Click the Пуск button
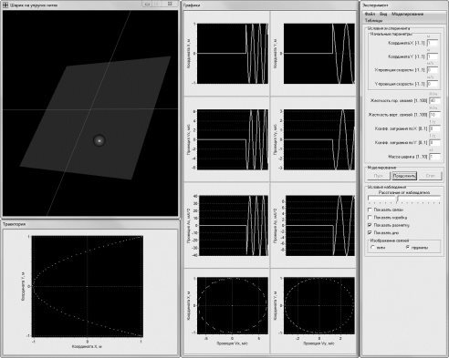The height and width of the screenshot is (358, 449). 379,176
